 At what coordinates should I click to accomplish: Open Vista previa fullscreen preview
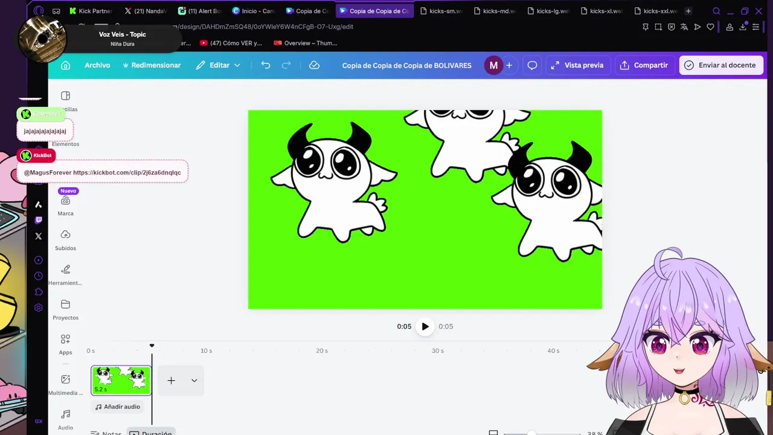coord(577,65)
